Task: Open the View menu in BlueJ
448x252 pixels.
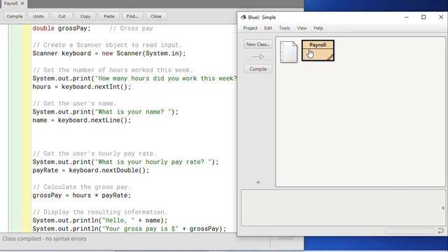Action: [x=302, y=28]
